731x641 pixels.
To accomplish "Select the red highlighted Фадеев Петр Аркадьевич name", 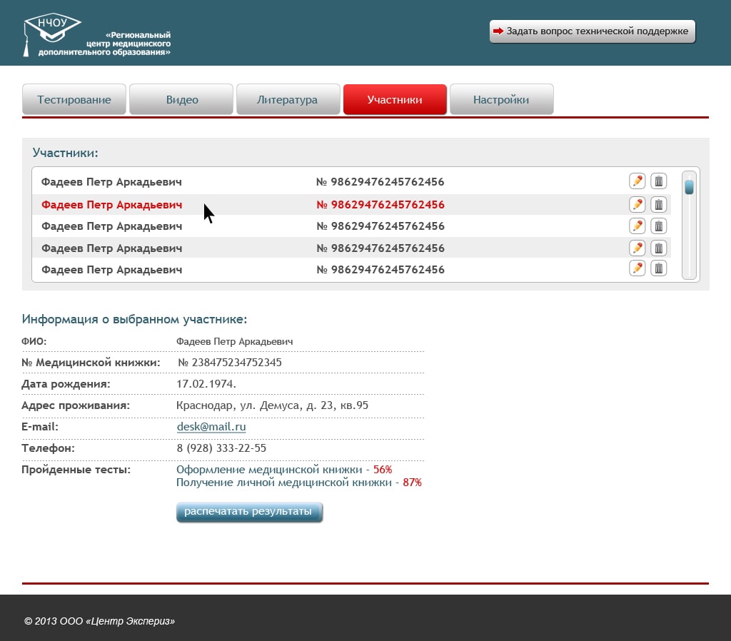I will tap(111, 205).
